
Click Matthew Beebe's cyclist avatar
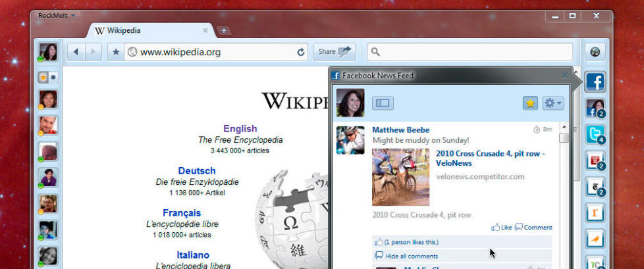coord(350,140)
